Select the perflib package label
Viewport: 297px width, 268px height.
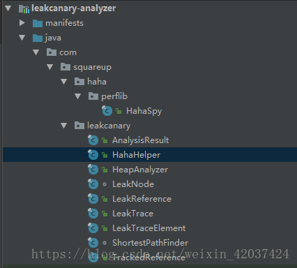click(x=114, y=96)
